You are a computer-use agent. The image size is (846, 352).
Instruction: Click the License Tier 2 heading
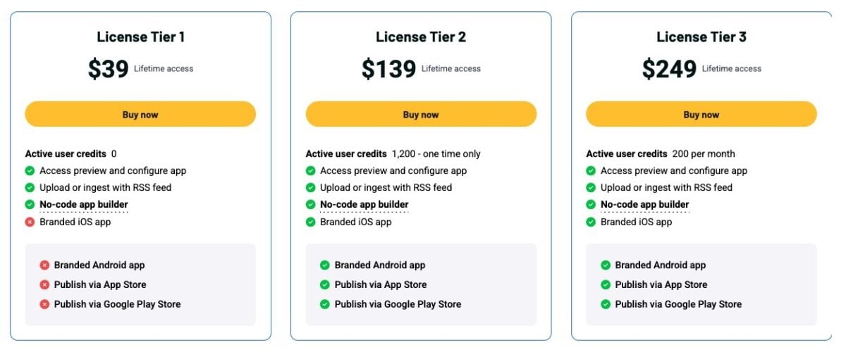[421, 37]
